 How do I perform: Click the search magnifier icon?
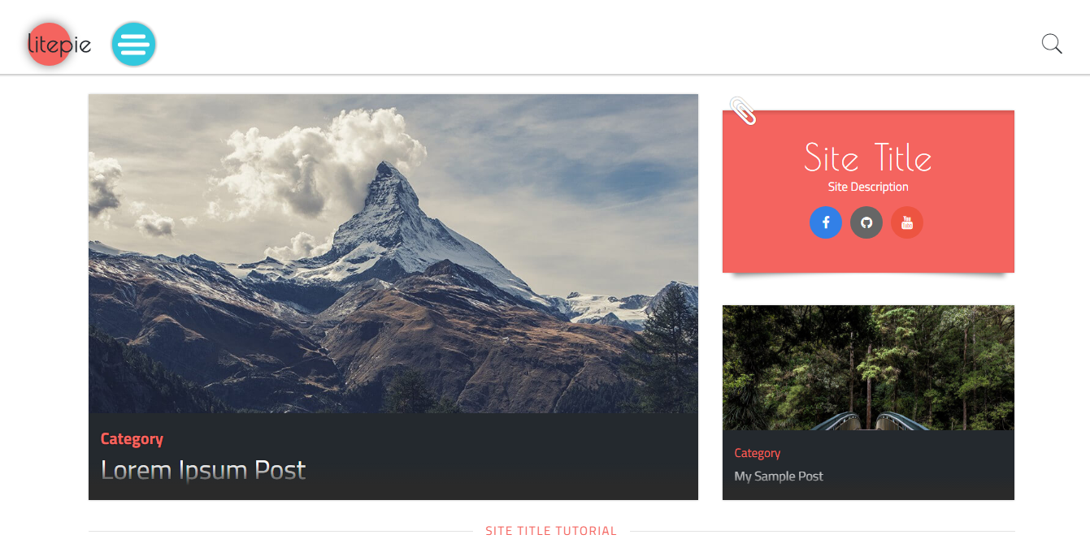[1052, 44]
